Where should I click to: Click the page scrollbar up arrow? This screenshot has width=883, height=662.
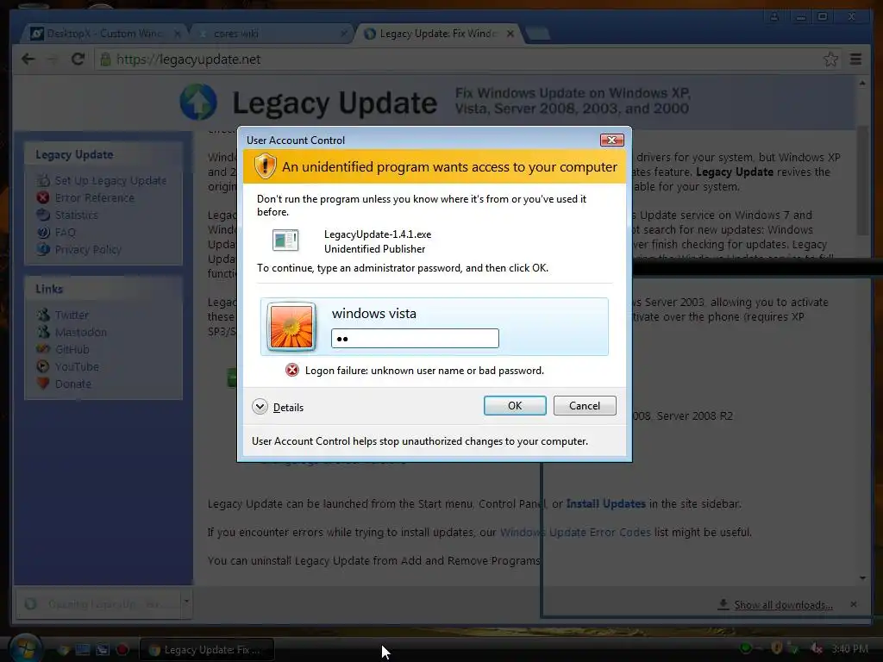[862, 84]
